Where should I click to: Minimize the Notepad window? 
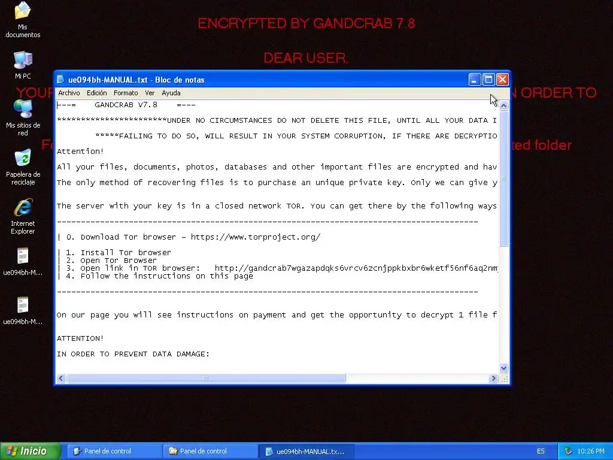[x=475, y=80]
